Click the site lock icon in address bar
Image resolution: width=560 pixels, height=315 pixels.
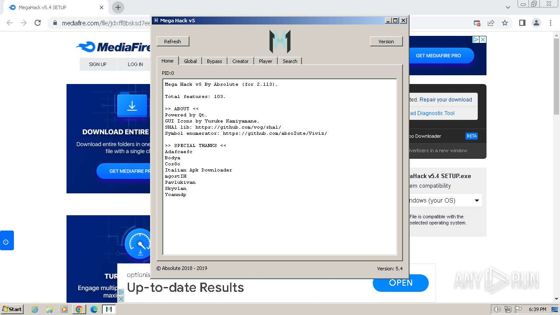pos(55,23)
